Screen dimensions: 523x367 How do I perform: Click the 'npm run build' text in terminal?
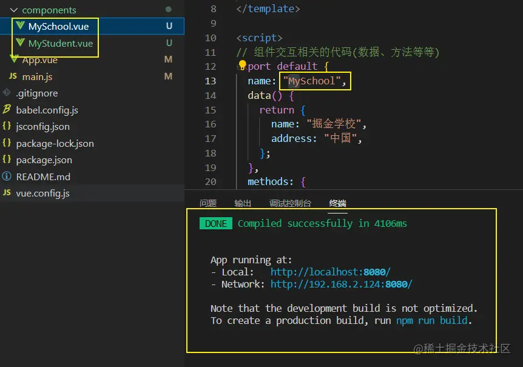click(431, 321)
